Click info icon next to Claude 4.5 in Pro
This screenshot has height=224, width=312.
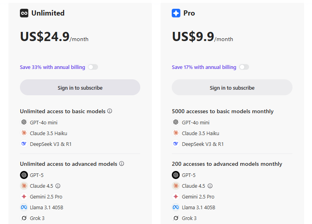coord(210,186)
